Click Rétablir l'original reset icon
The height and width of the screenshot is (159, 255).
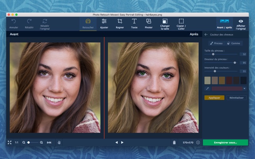(x=45, y=21)
